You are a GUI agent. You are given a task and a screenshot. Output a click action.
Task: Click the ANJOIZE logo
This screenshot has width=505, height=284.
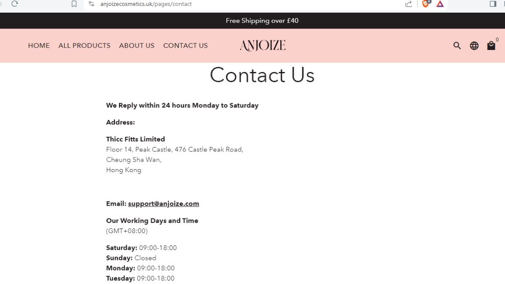pyautogui.click(x=262, y=45)
